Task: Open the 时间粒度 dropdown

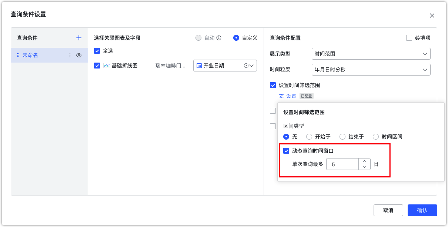Action: point(371,70)
